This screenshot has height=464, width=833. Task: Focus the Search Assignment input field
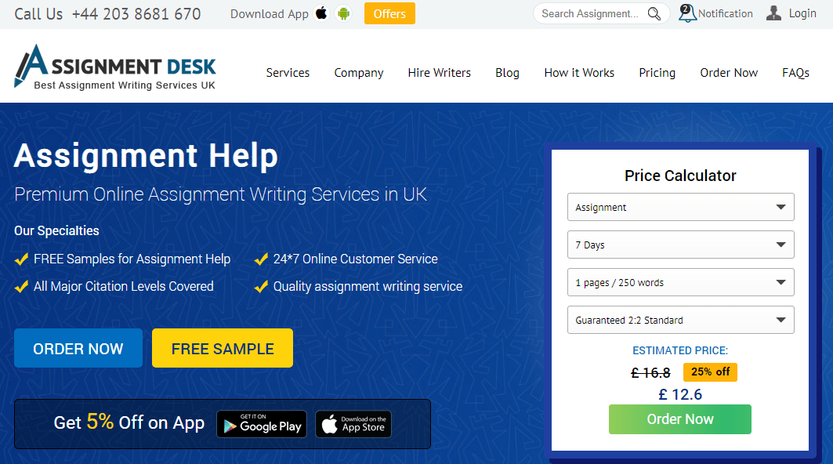[592, 14]
